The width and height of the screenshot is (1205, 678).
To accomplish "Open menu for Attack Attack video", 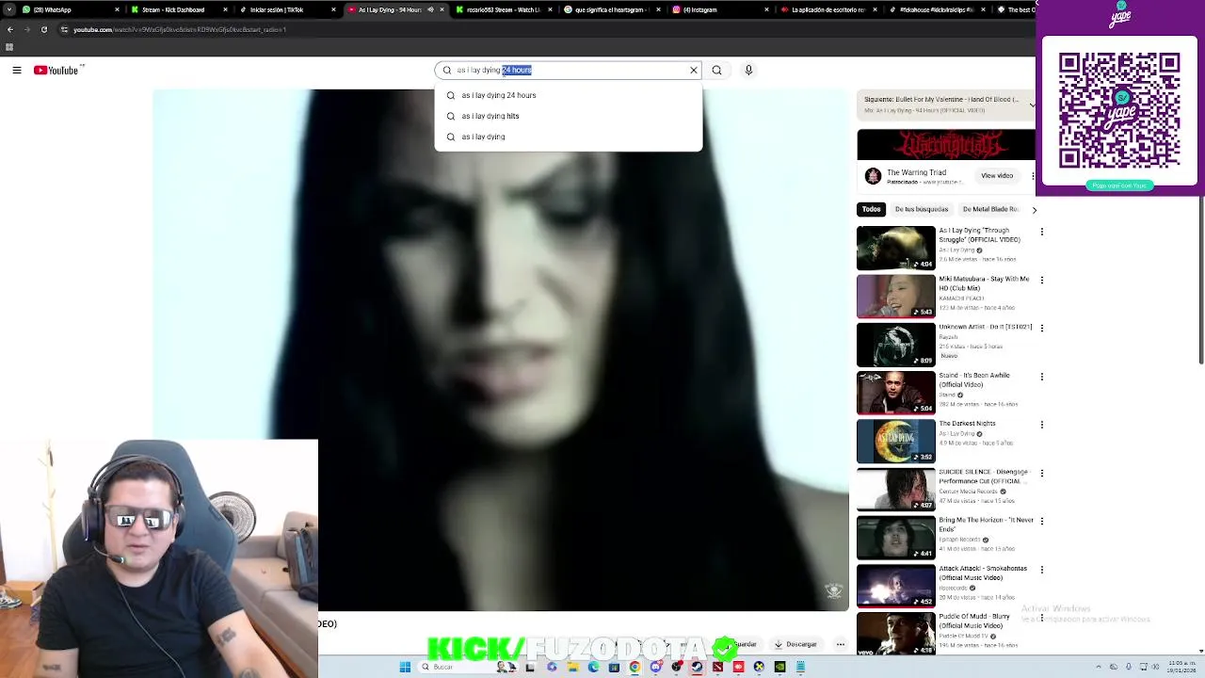I will pos(1041,570).
